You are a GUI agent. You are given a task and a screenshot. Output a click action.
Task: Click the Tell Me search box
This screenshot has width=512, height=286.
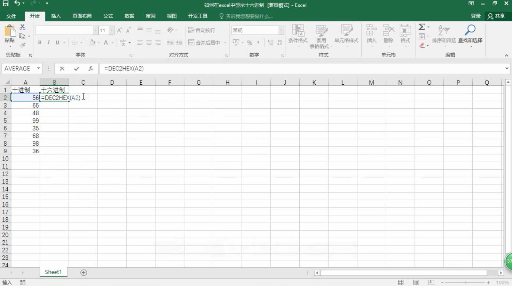246,16
